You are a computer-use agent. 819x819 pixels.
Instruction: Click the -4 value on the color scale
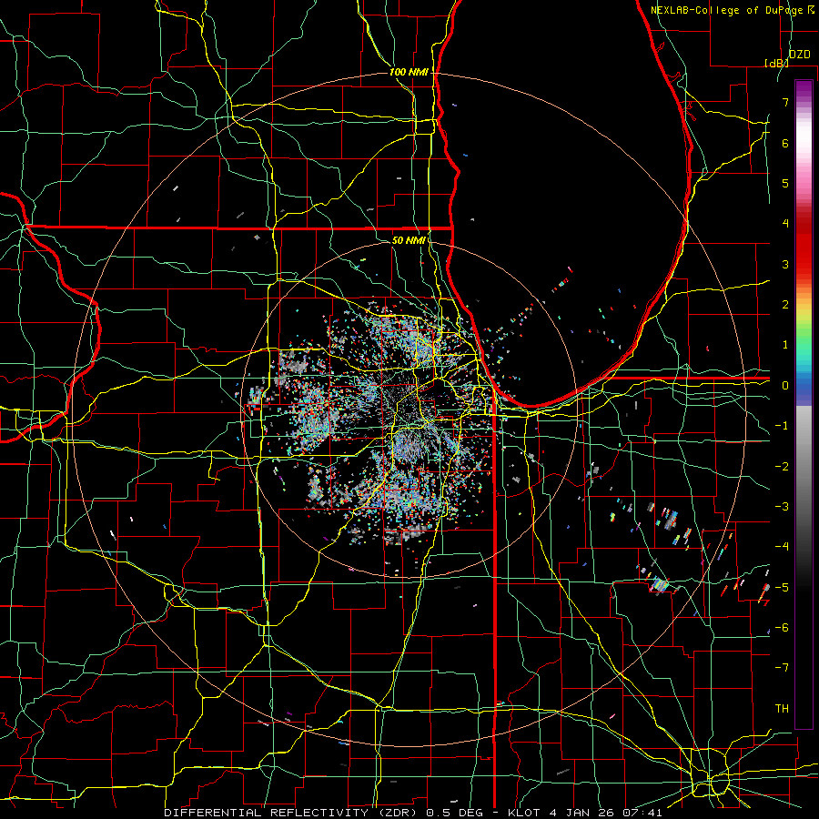(x=782, y=547)
